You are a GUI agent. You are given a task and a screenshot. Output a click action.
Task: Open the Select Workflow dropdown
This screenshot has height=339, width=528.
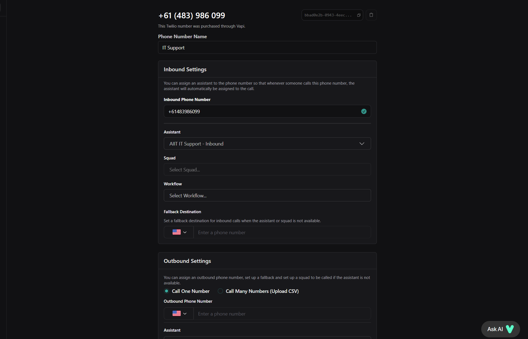point(267,195)
